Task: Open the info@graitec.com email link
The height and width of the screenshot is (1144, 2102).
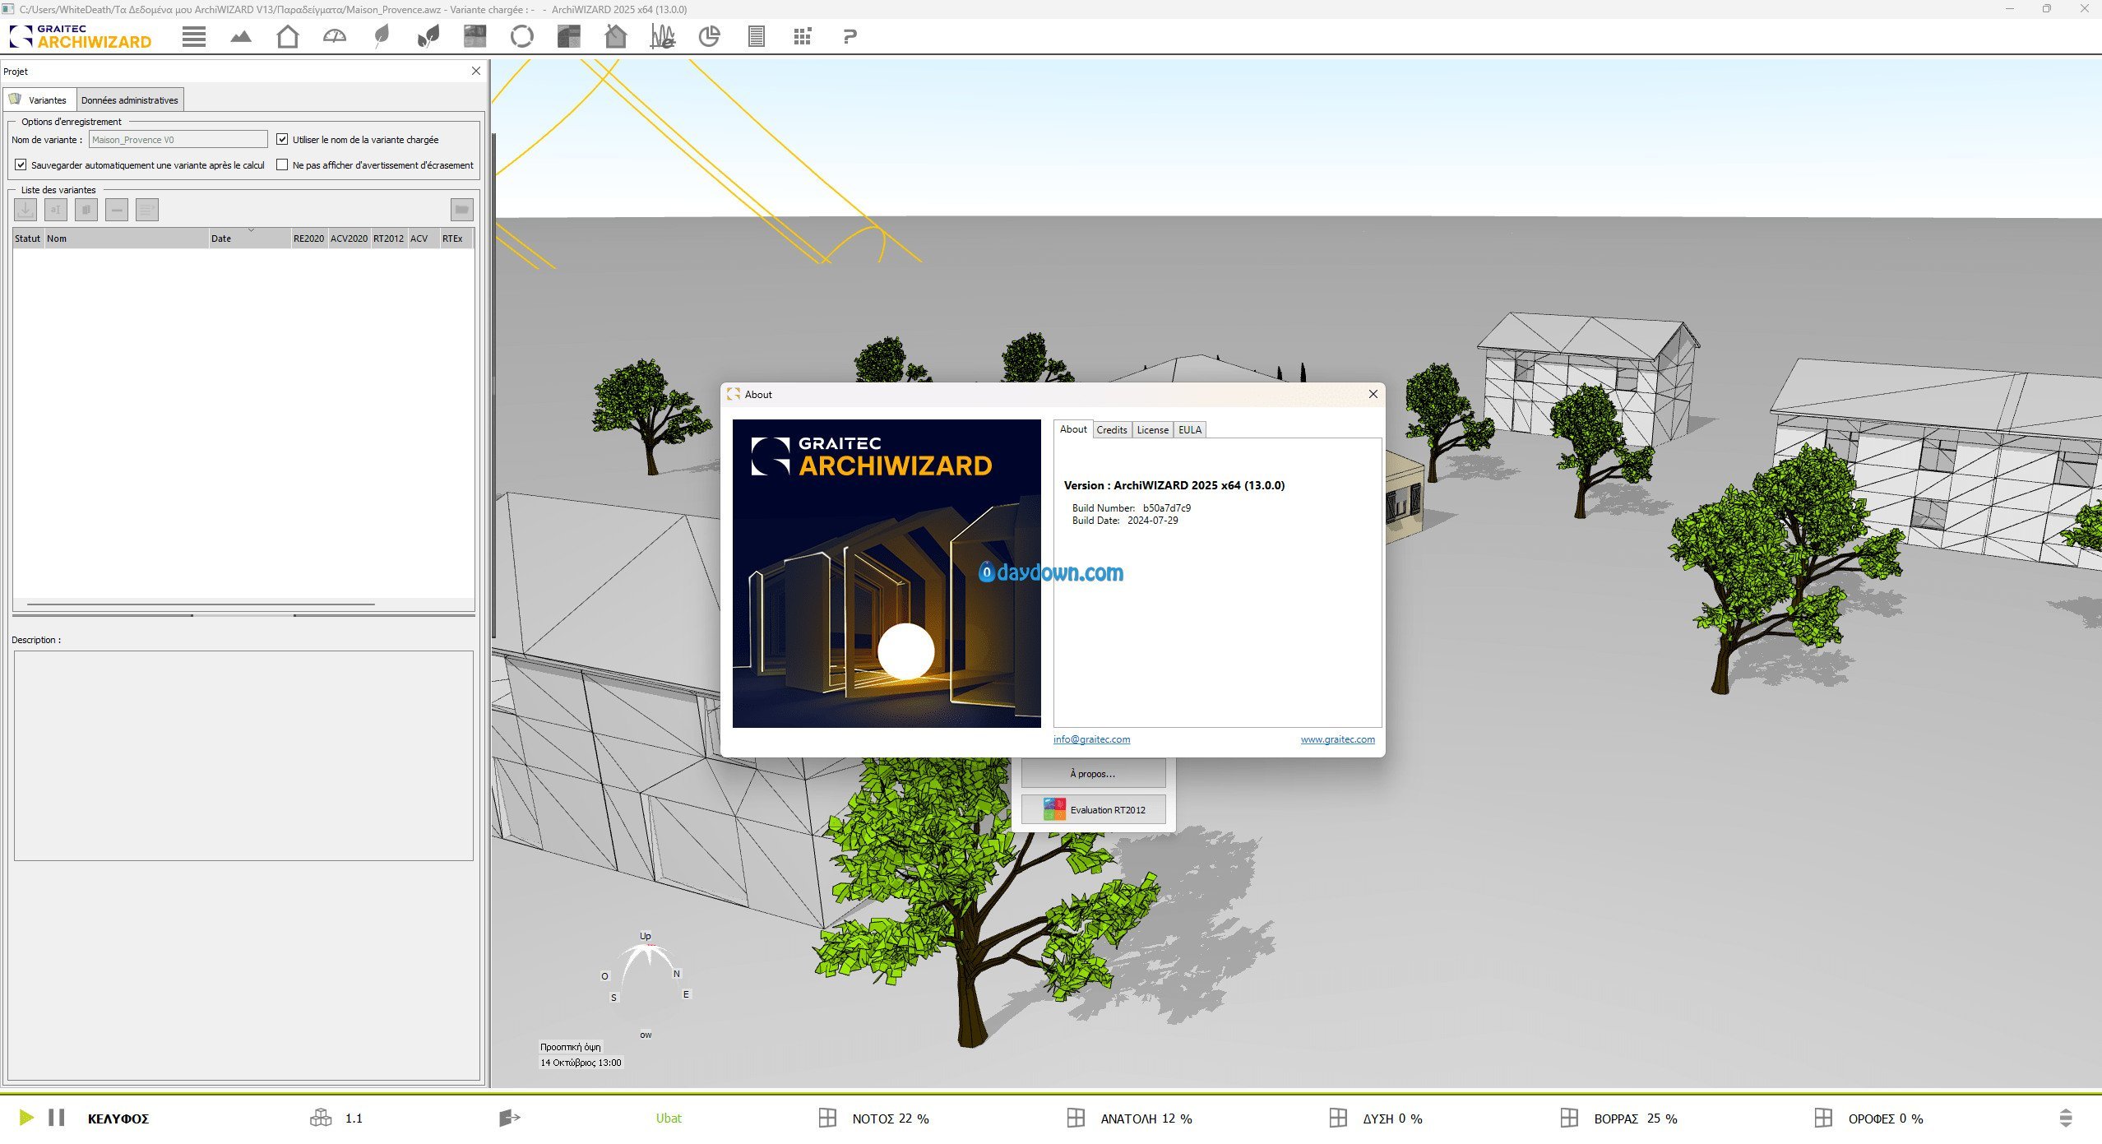Action: point(1091,739)
